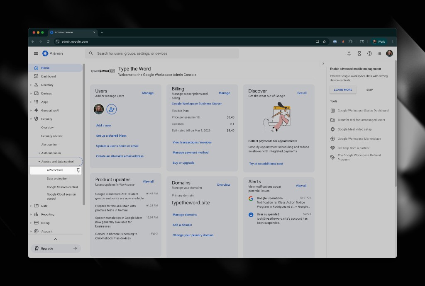Open the tasks hourglass icon

point(359,53)
